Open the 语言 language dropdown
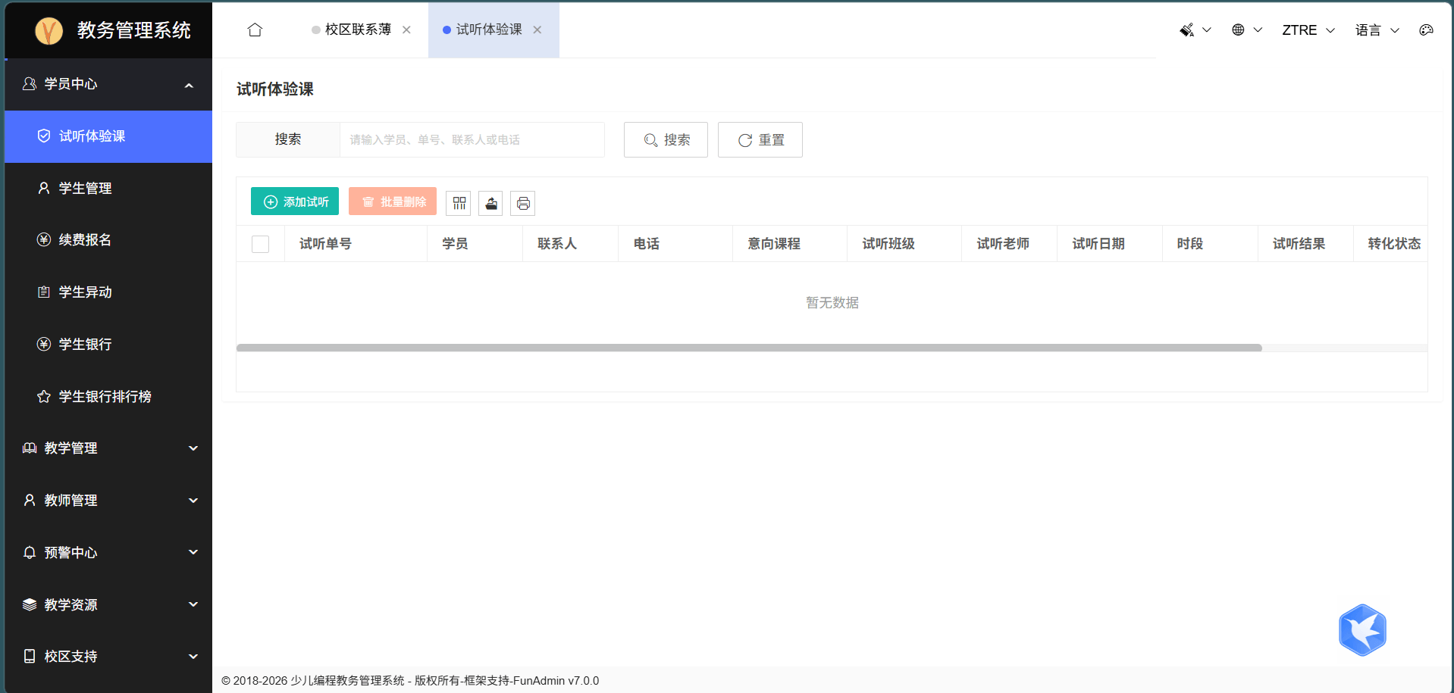The height and width of the screenshot is (693, 1454). coord(1377,30)
